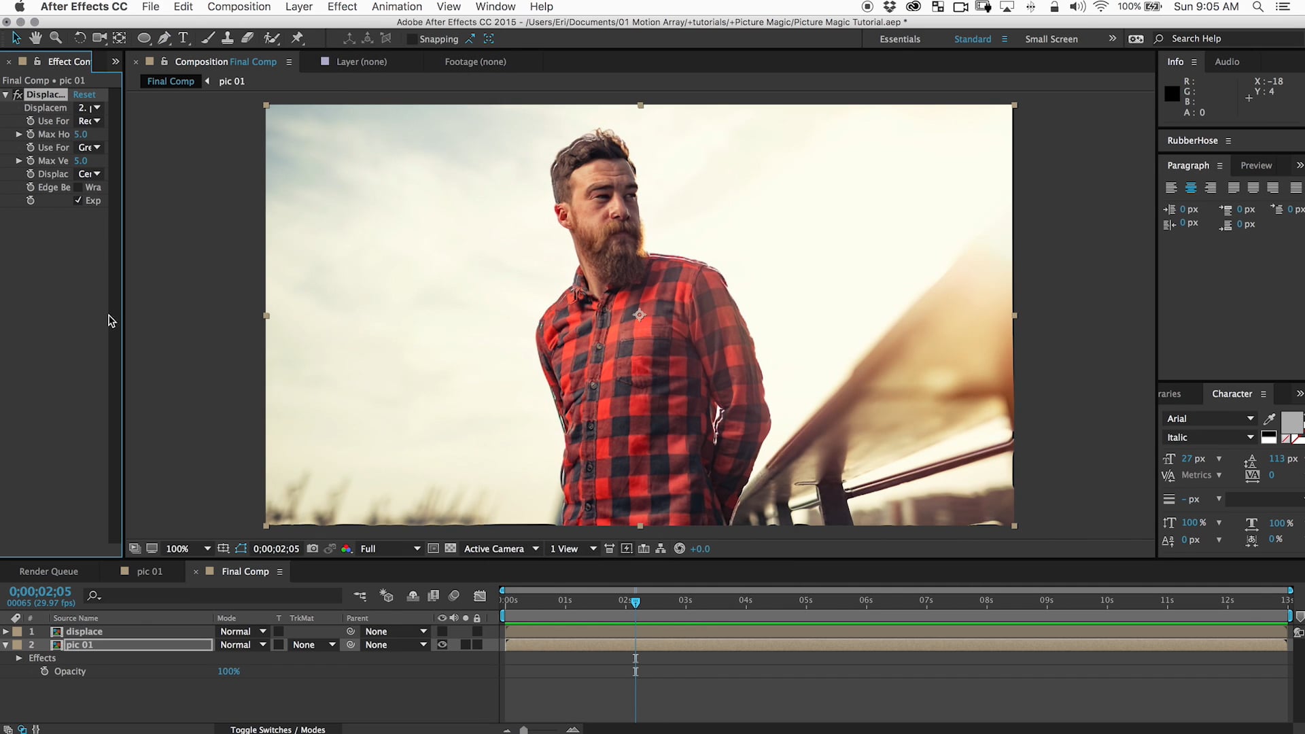The height and width of the screenshot is (734, 1305).
Task: Click the Rotation tool icon
Action: pyautogui.click(x=79, y=37)
